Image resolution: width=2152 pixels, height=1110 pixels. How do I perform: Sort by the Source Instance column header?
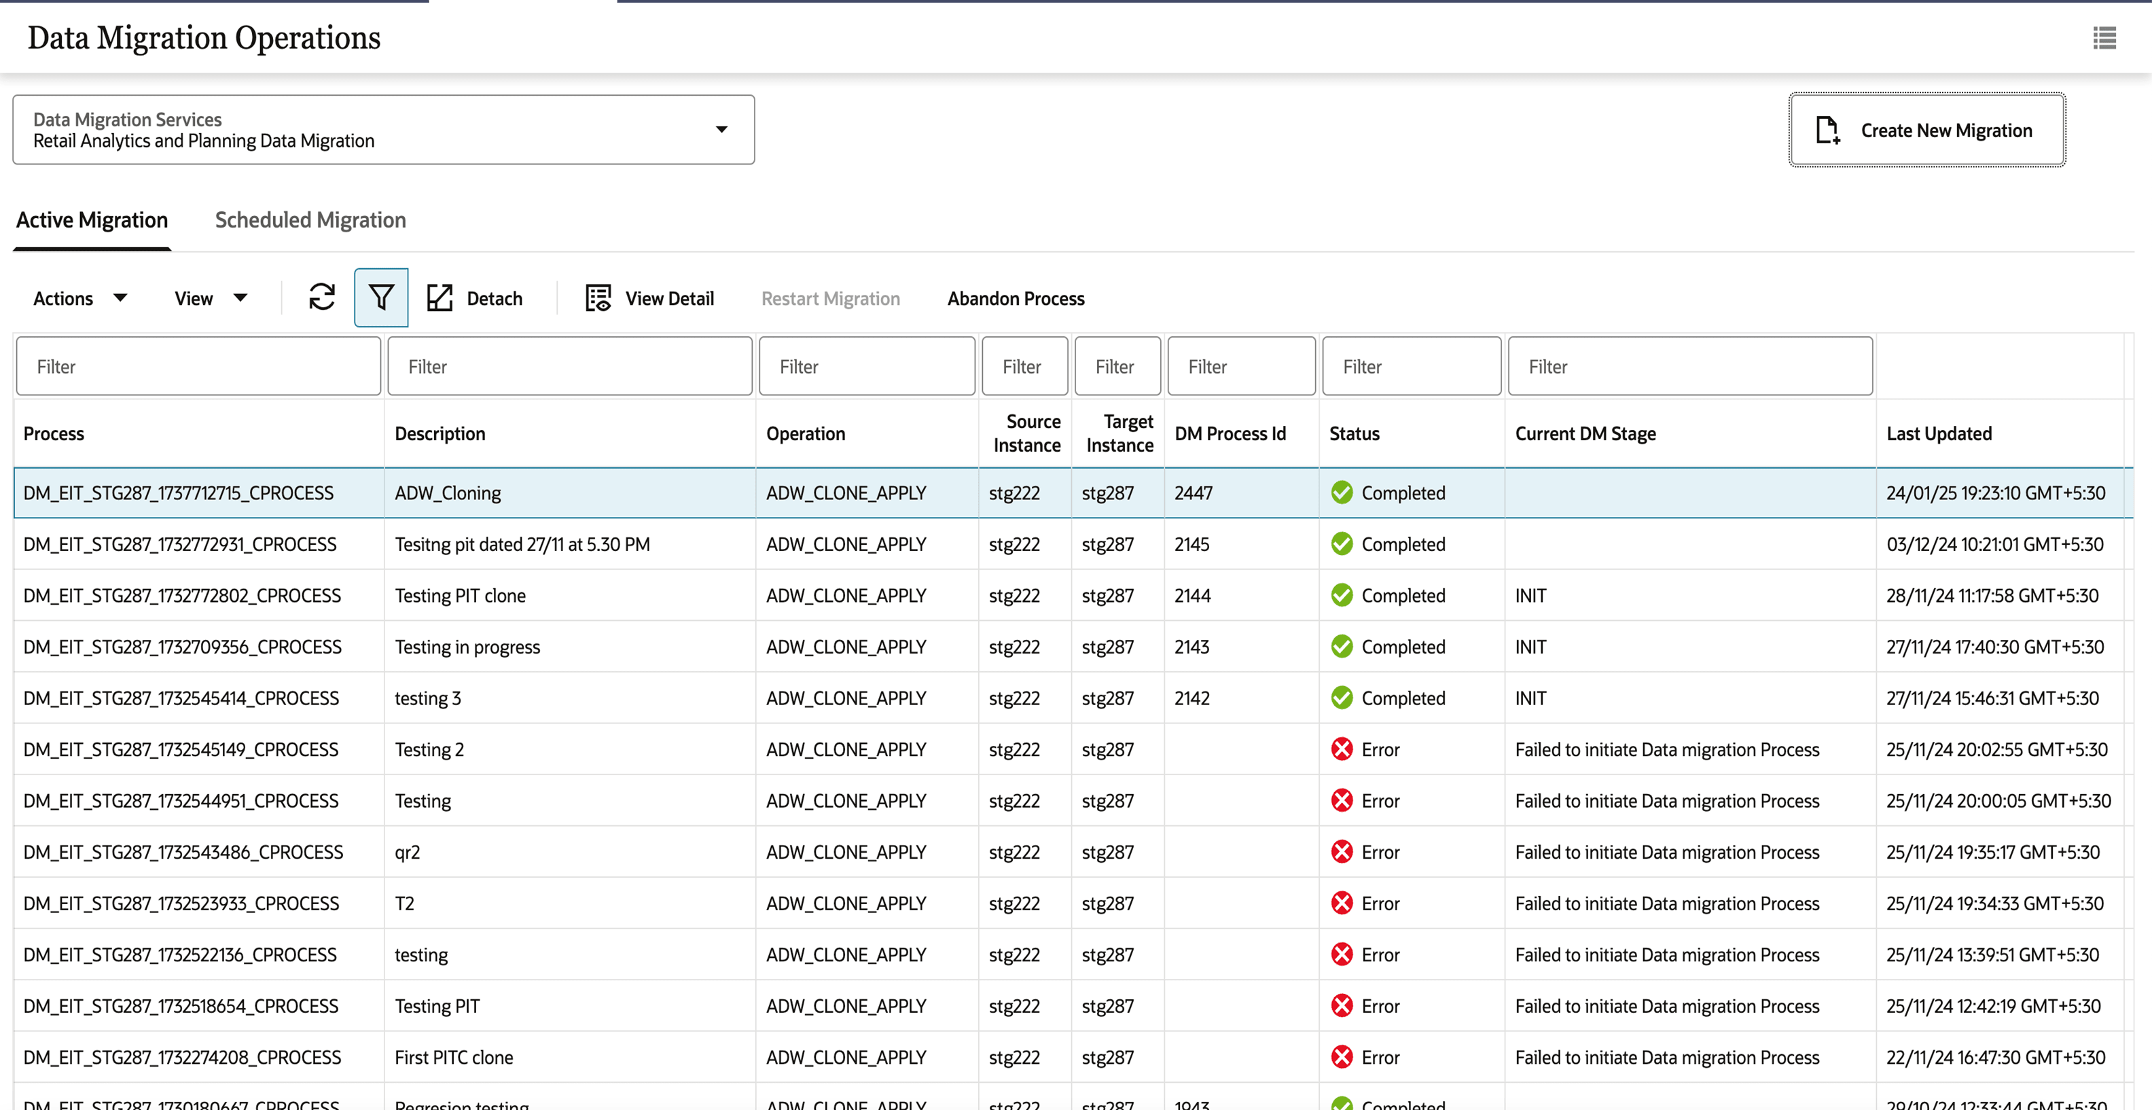1026,433
